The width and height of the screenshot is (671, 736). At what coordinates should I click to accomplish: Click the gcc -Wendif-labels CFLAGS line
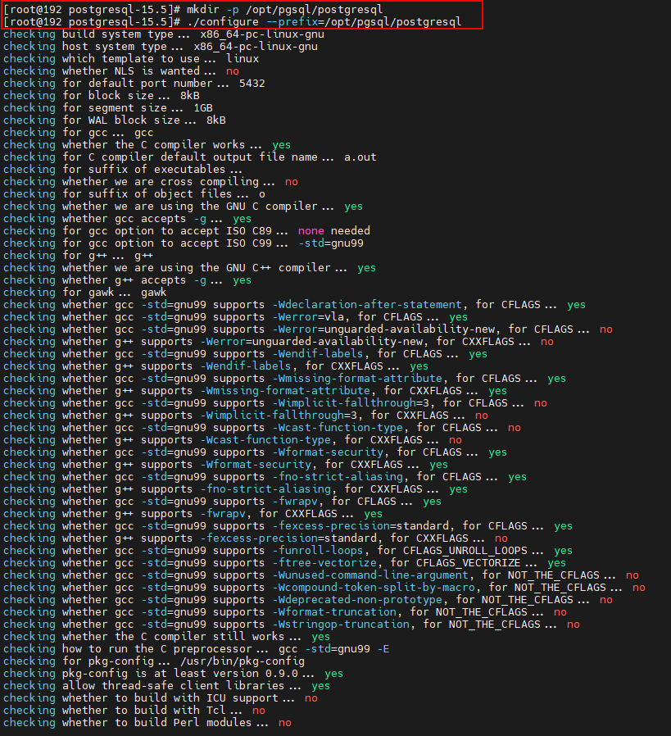pyautogui.click(x=246, y=354)
